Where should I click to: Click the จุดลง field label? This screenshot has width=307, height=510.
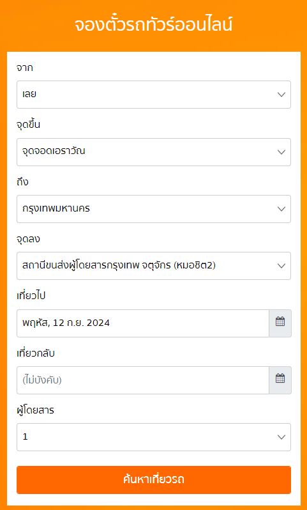[28, 239]
